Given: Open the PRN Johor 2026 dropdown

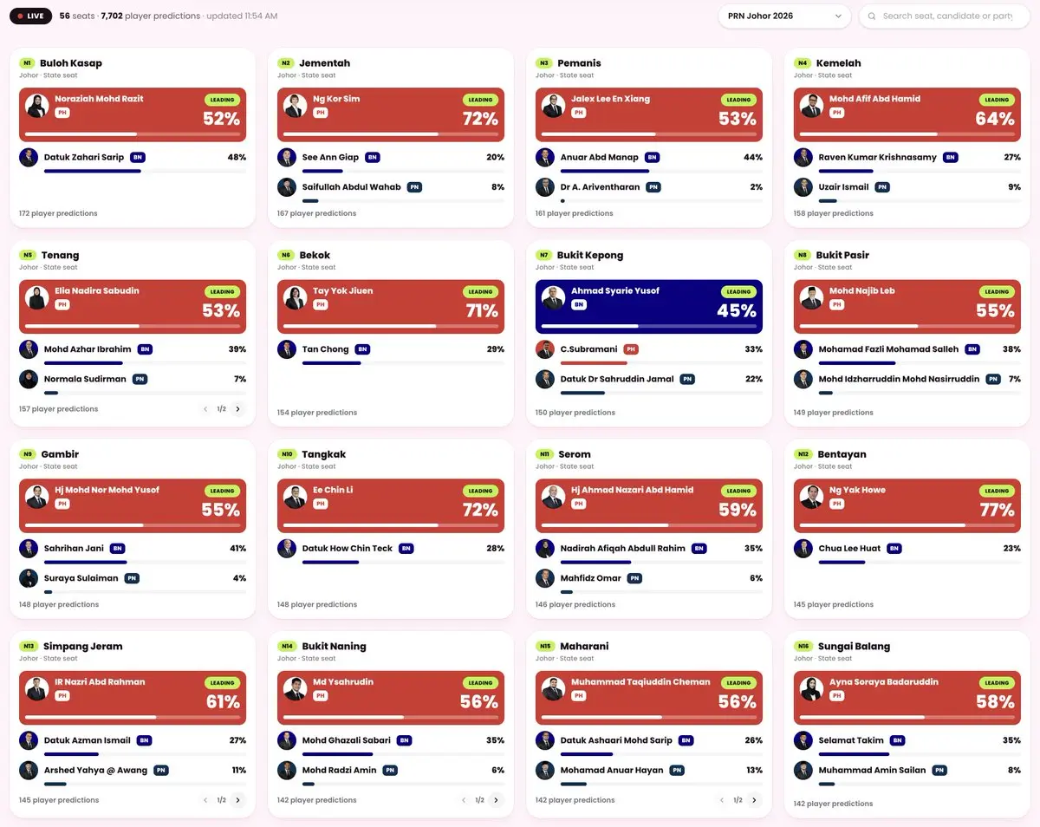Looking at the screenshot, I should click(784, 16).
